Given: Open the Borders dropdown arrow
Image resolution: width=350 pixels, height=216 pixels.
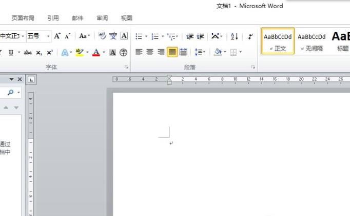Looking at the screenshot, I should pos(240,52).
